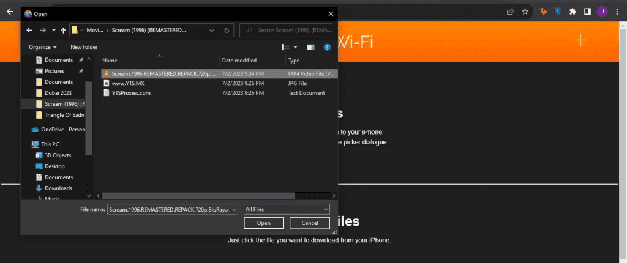Open browser profile avatar U
Screen dimensions: 627x263
tap(602, 12)
